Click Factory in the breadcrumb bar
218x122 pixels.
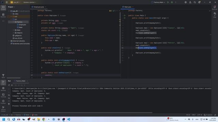pos(18,115)
